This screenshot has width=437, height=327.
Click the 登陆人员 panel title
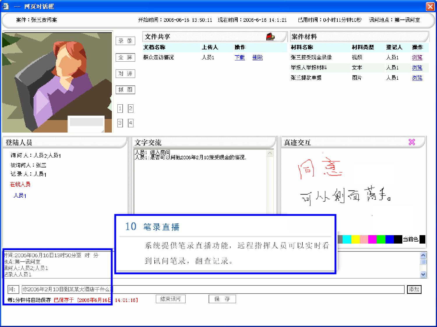[19, 142]
